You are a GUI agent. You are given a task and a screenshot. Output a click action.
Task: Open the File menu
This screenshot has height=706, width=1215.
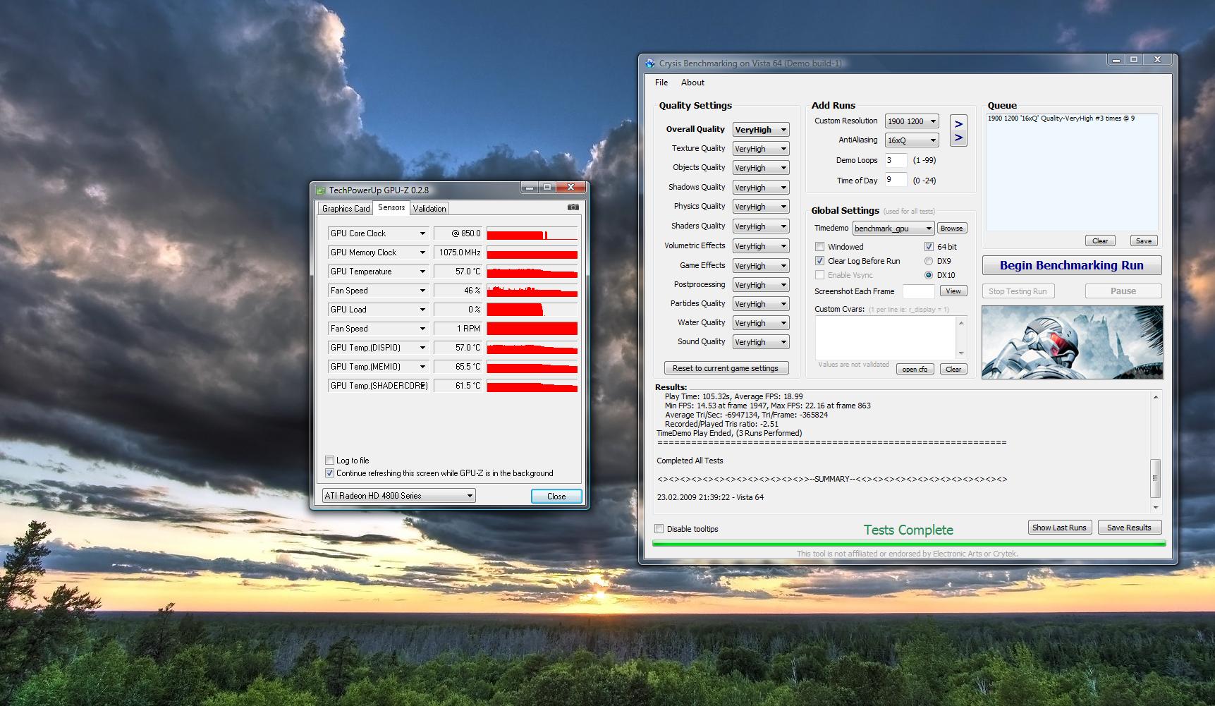661,83
